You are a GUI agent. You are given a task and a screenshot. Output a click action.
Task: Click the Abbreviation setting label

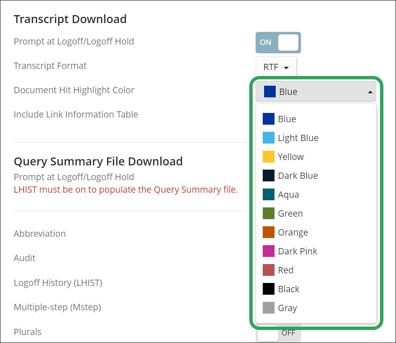coord(40,234)
